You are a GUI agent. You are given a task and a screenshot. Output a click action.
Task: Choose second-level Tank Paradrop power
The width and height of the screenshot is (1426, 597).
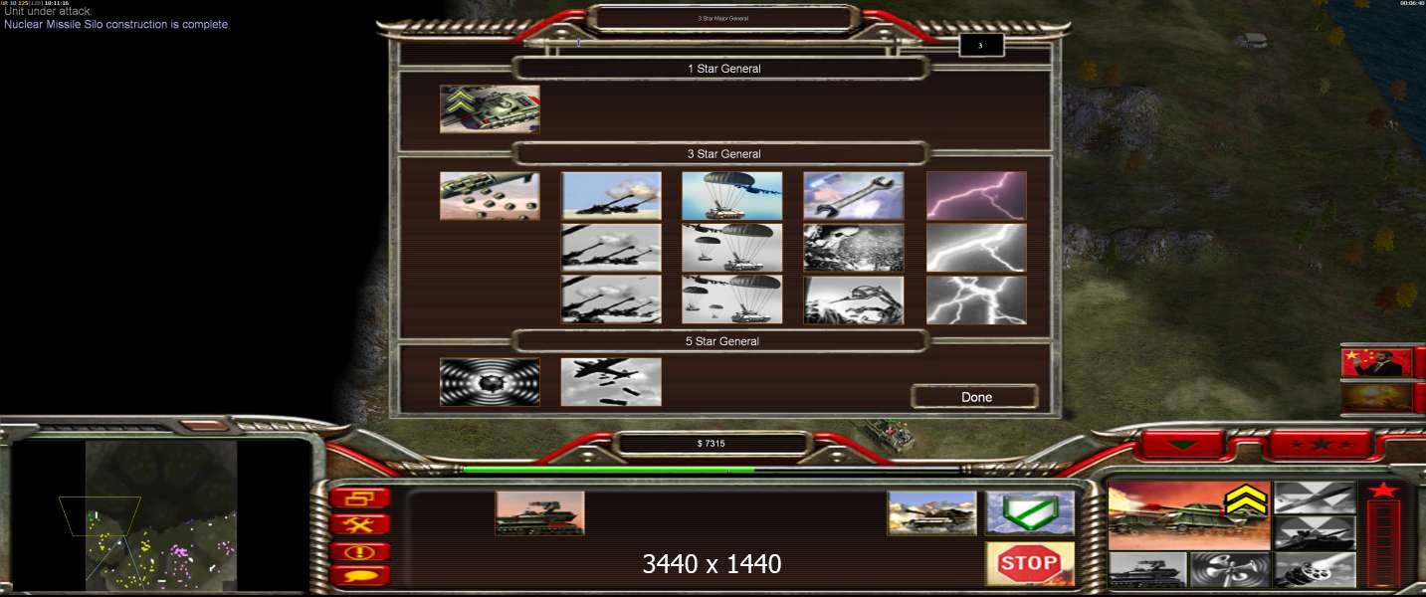[731, 247]
